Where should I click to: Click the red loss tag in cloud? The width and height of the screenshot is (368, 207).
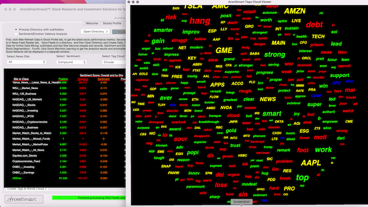click(x=221, y=185)
